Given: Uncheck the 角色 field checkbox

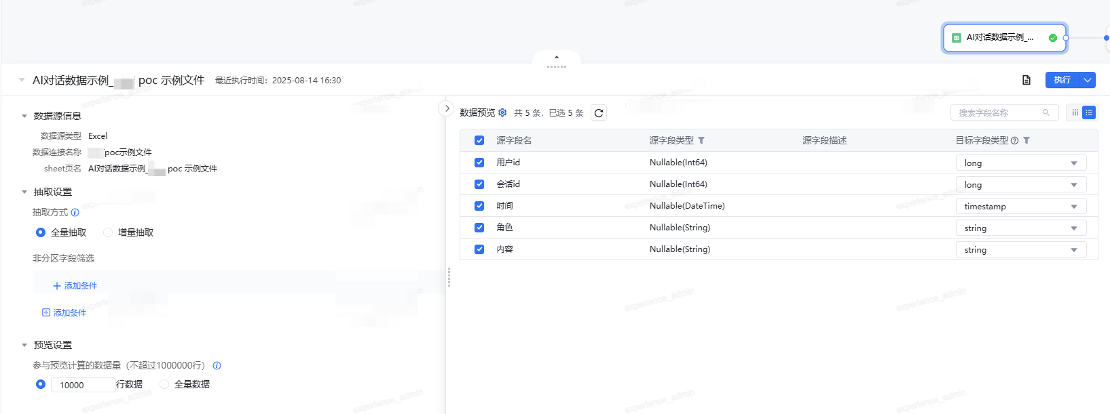Looking at the screenshot, I should click(479, 228).
